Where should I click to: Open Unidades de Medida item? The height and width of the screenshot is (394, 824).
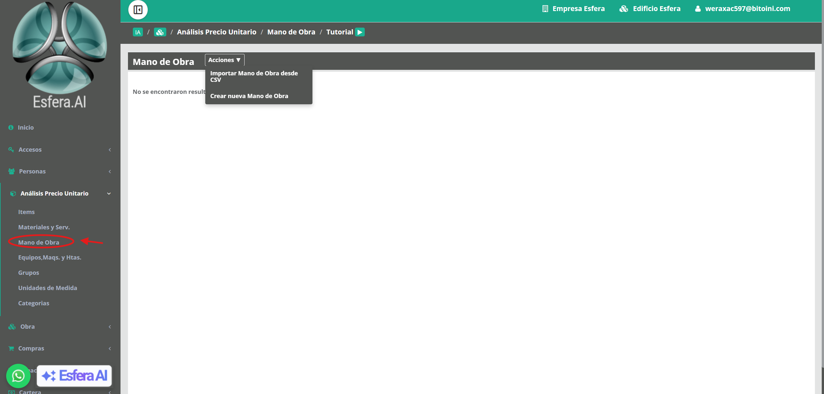pos(47,288)
